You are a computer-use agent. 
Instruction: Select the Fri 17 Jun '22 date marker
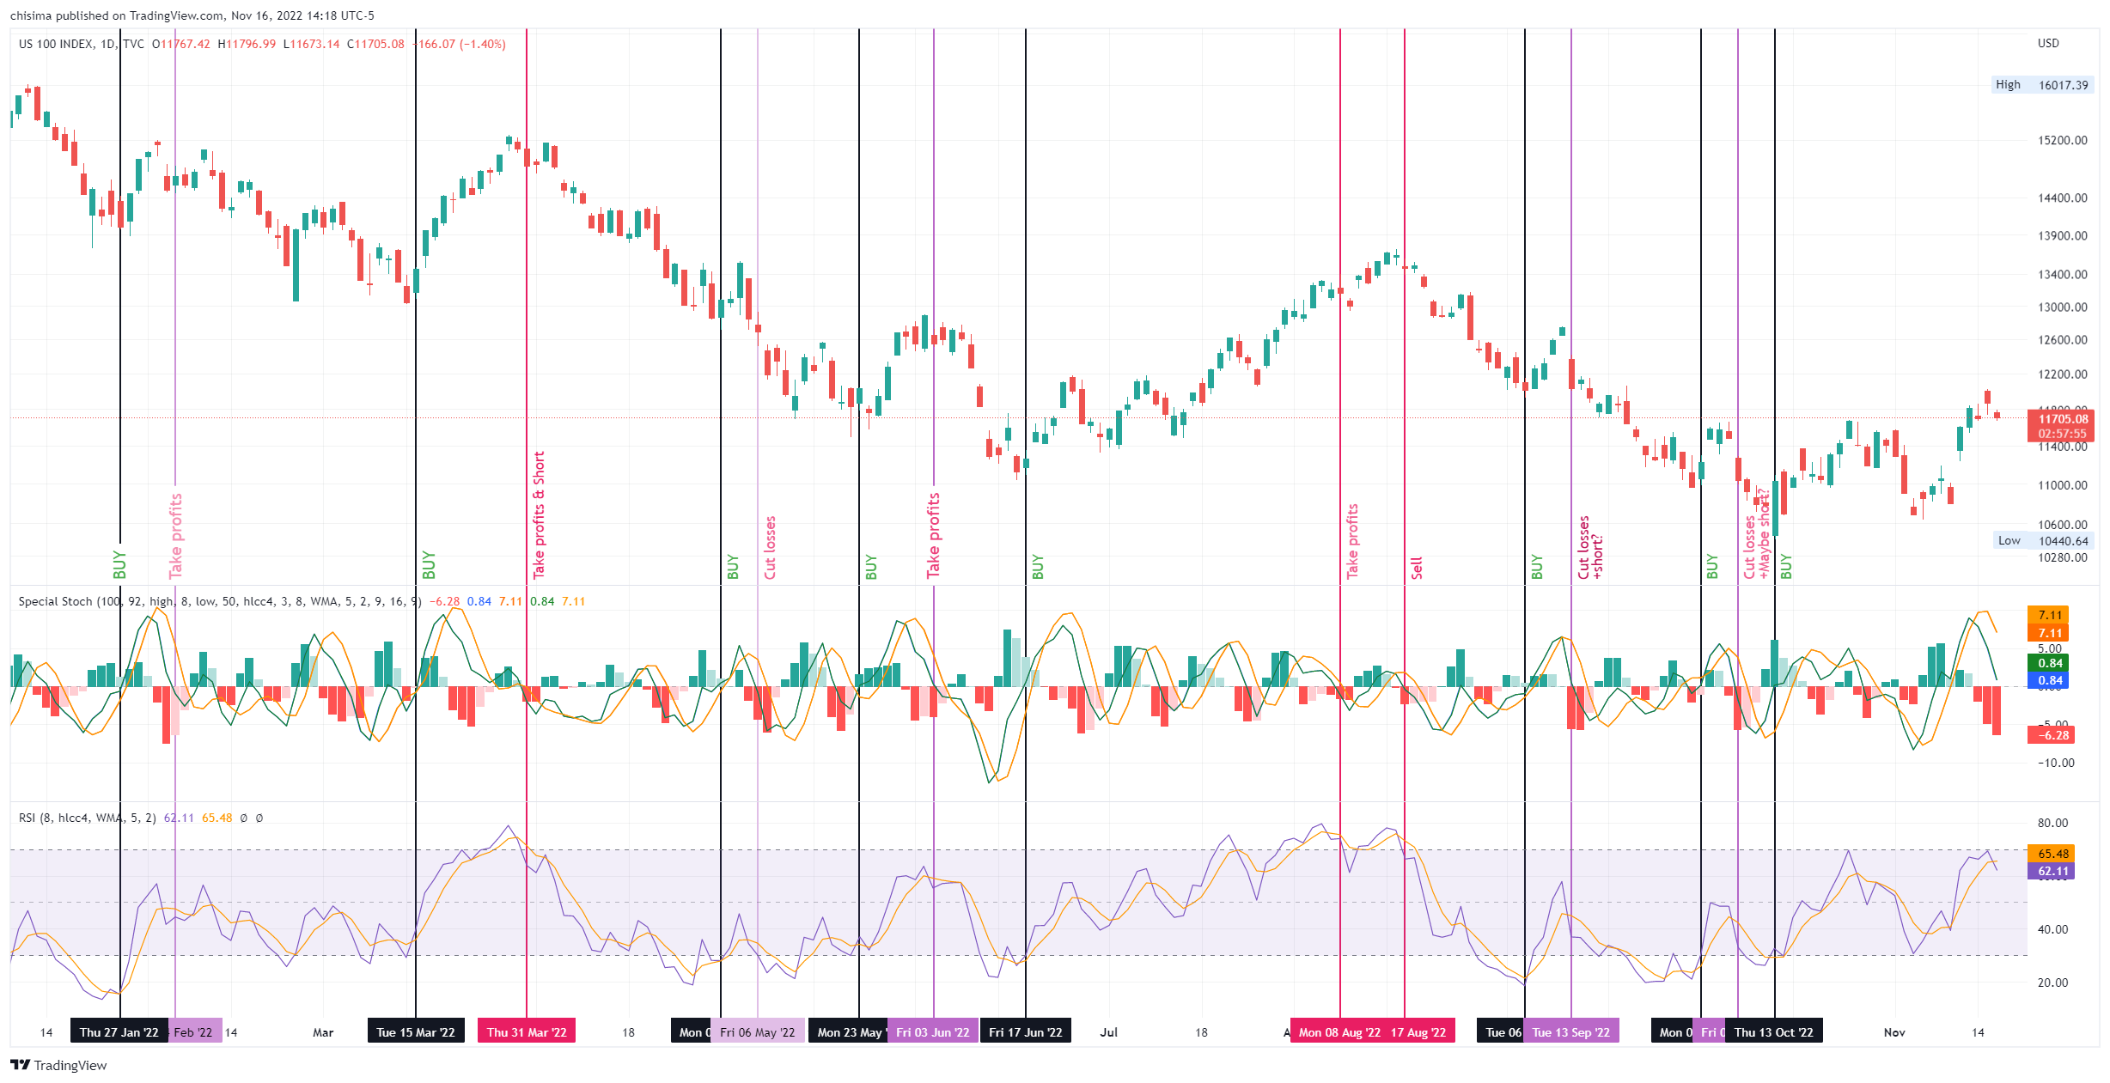pos(1025,1032)
